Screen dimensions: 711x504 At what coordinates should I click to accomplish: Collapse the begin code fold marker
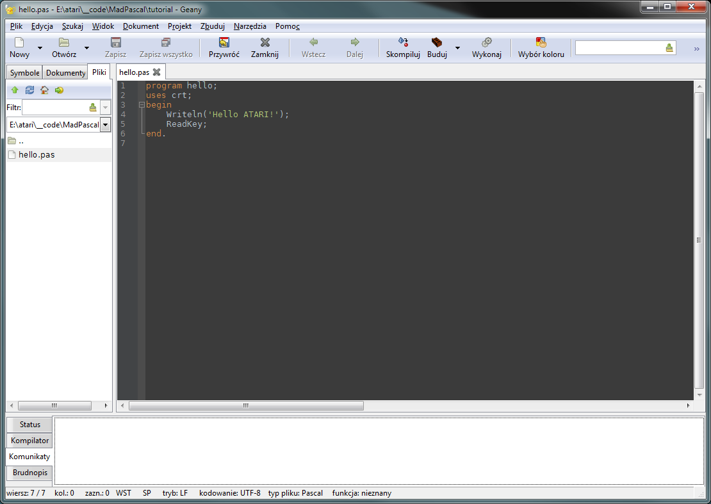click(142, 105)
